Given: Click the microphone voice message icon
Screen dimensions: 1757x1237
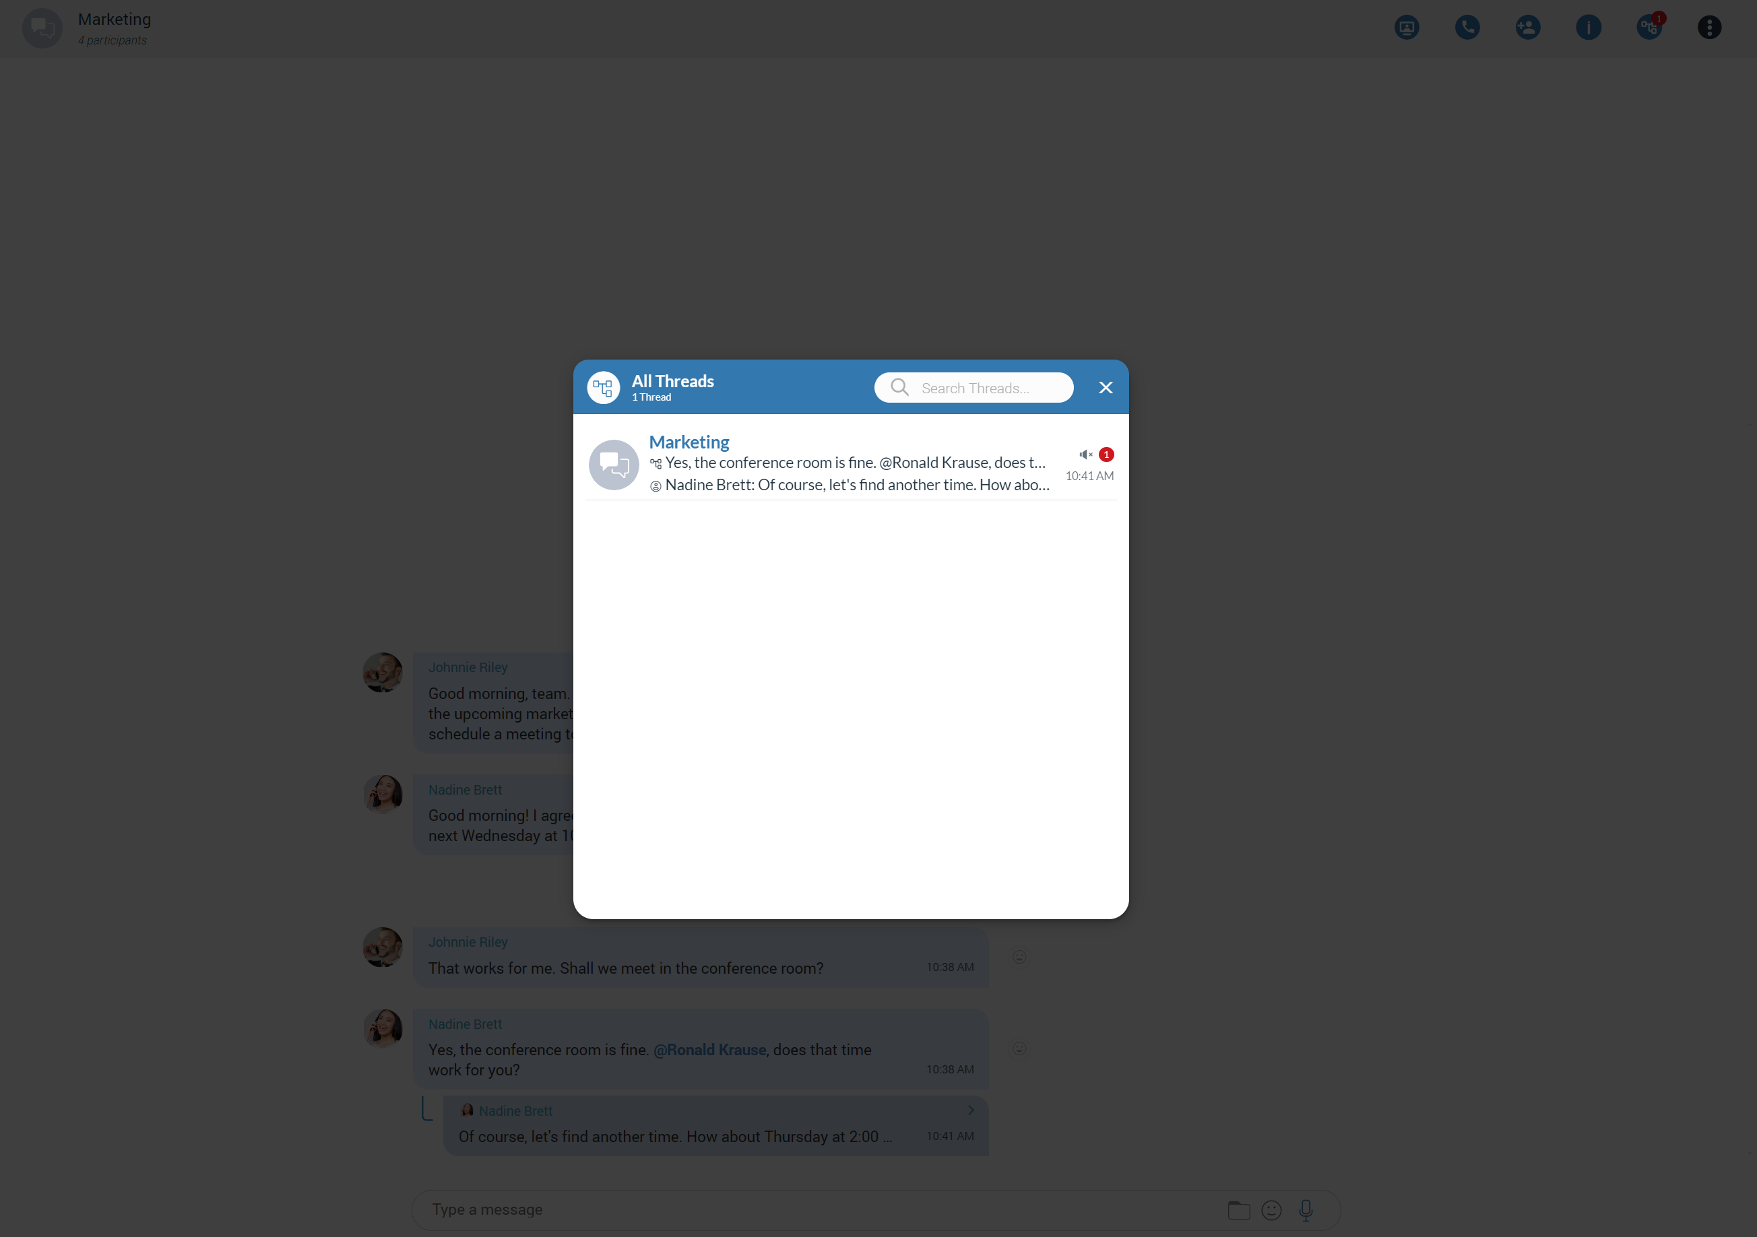Looking at the screenshot, I should click(1306, 1209).
